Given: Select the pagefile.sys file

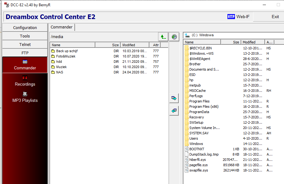Looking at the screenshot, I should pos(198,165).
